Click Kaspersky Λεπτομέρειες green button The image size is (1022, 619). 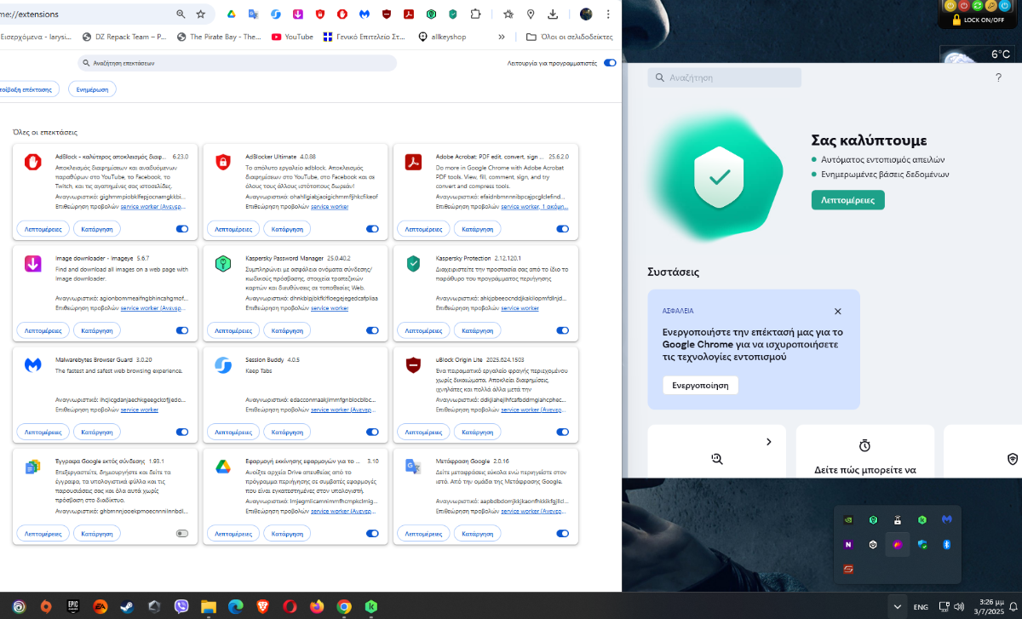847,200
